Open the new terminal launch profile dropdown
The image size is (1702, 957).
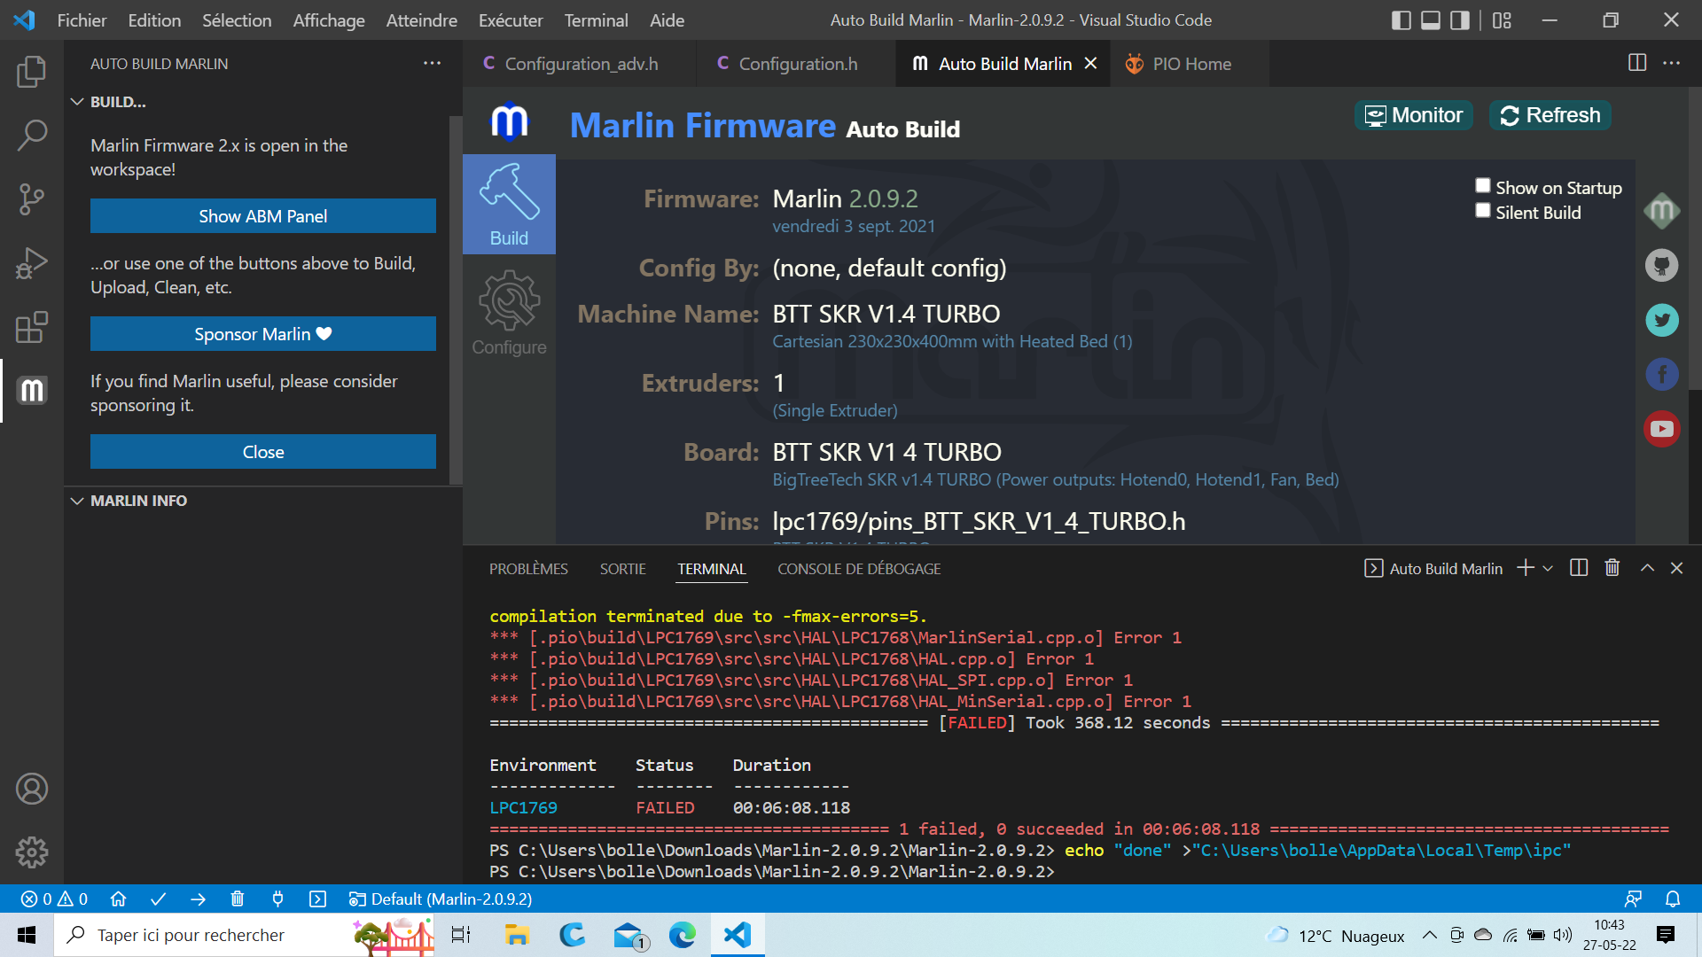[1548, 569]
